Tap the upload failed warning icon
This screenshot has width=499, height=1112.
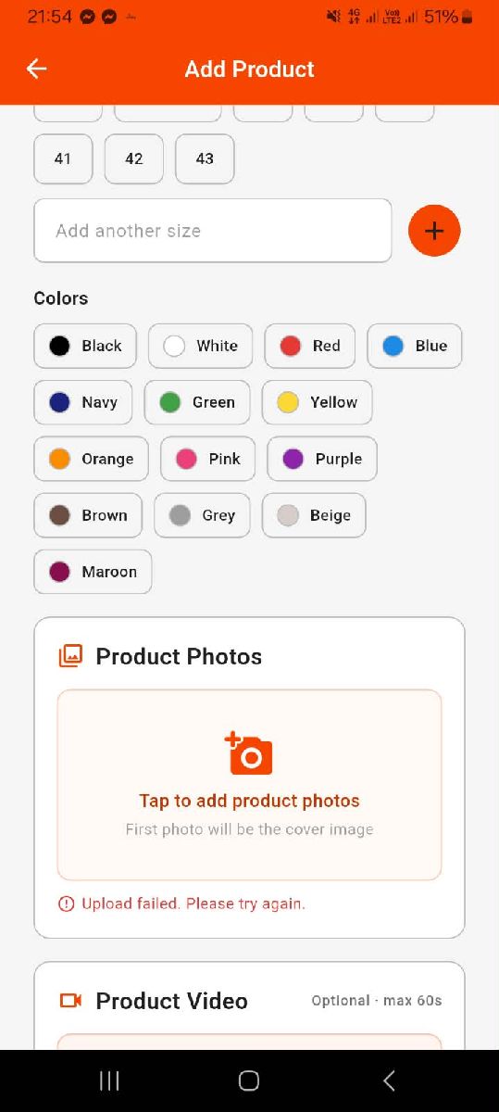tap(66, 903)
